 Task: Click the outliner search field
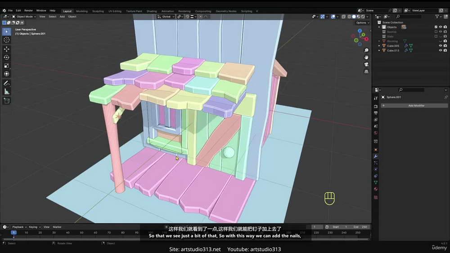click(409, 17)
